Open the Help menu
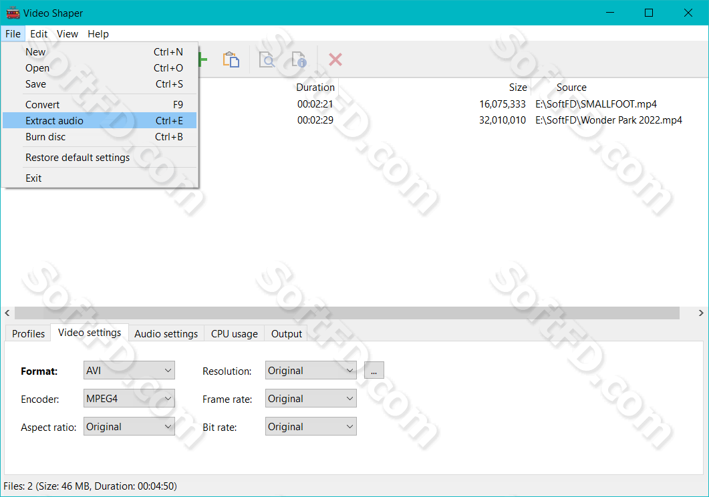The image size is (709, 497). (98, 34)
